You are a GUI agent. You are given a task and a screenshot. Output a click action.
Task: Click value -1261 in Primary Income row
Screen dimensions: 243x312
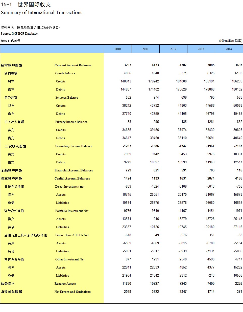point(210,122)
